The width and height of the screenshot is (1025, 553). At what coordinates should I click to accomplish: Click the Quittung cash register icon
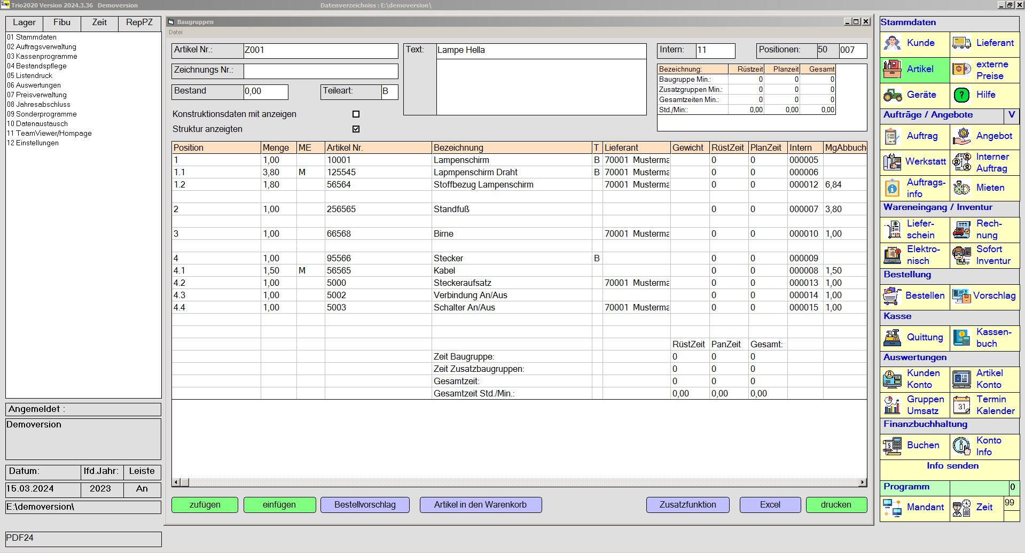892,338
